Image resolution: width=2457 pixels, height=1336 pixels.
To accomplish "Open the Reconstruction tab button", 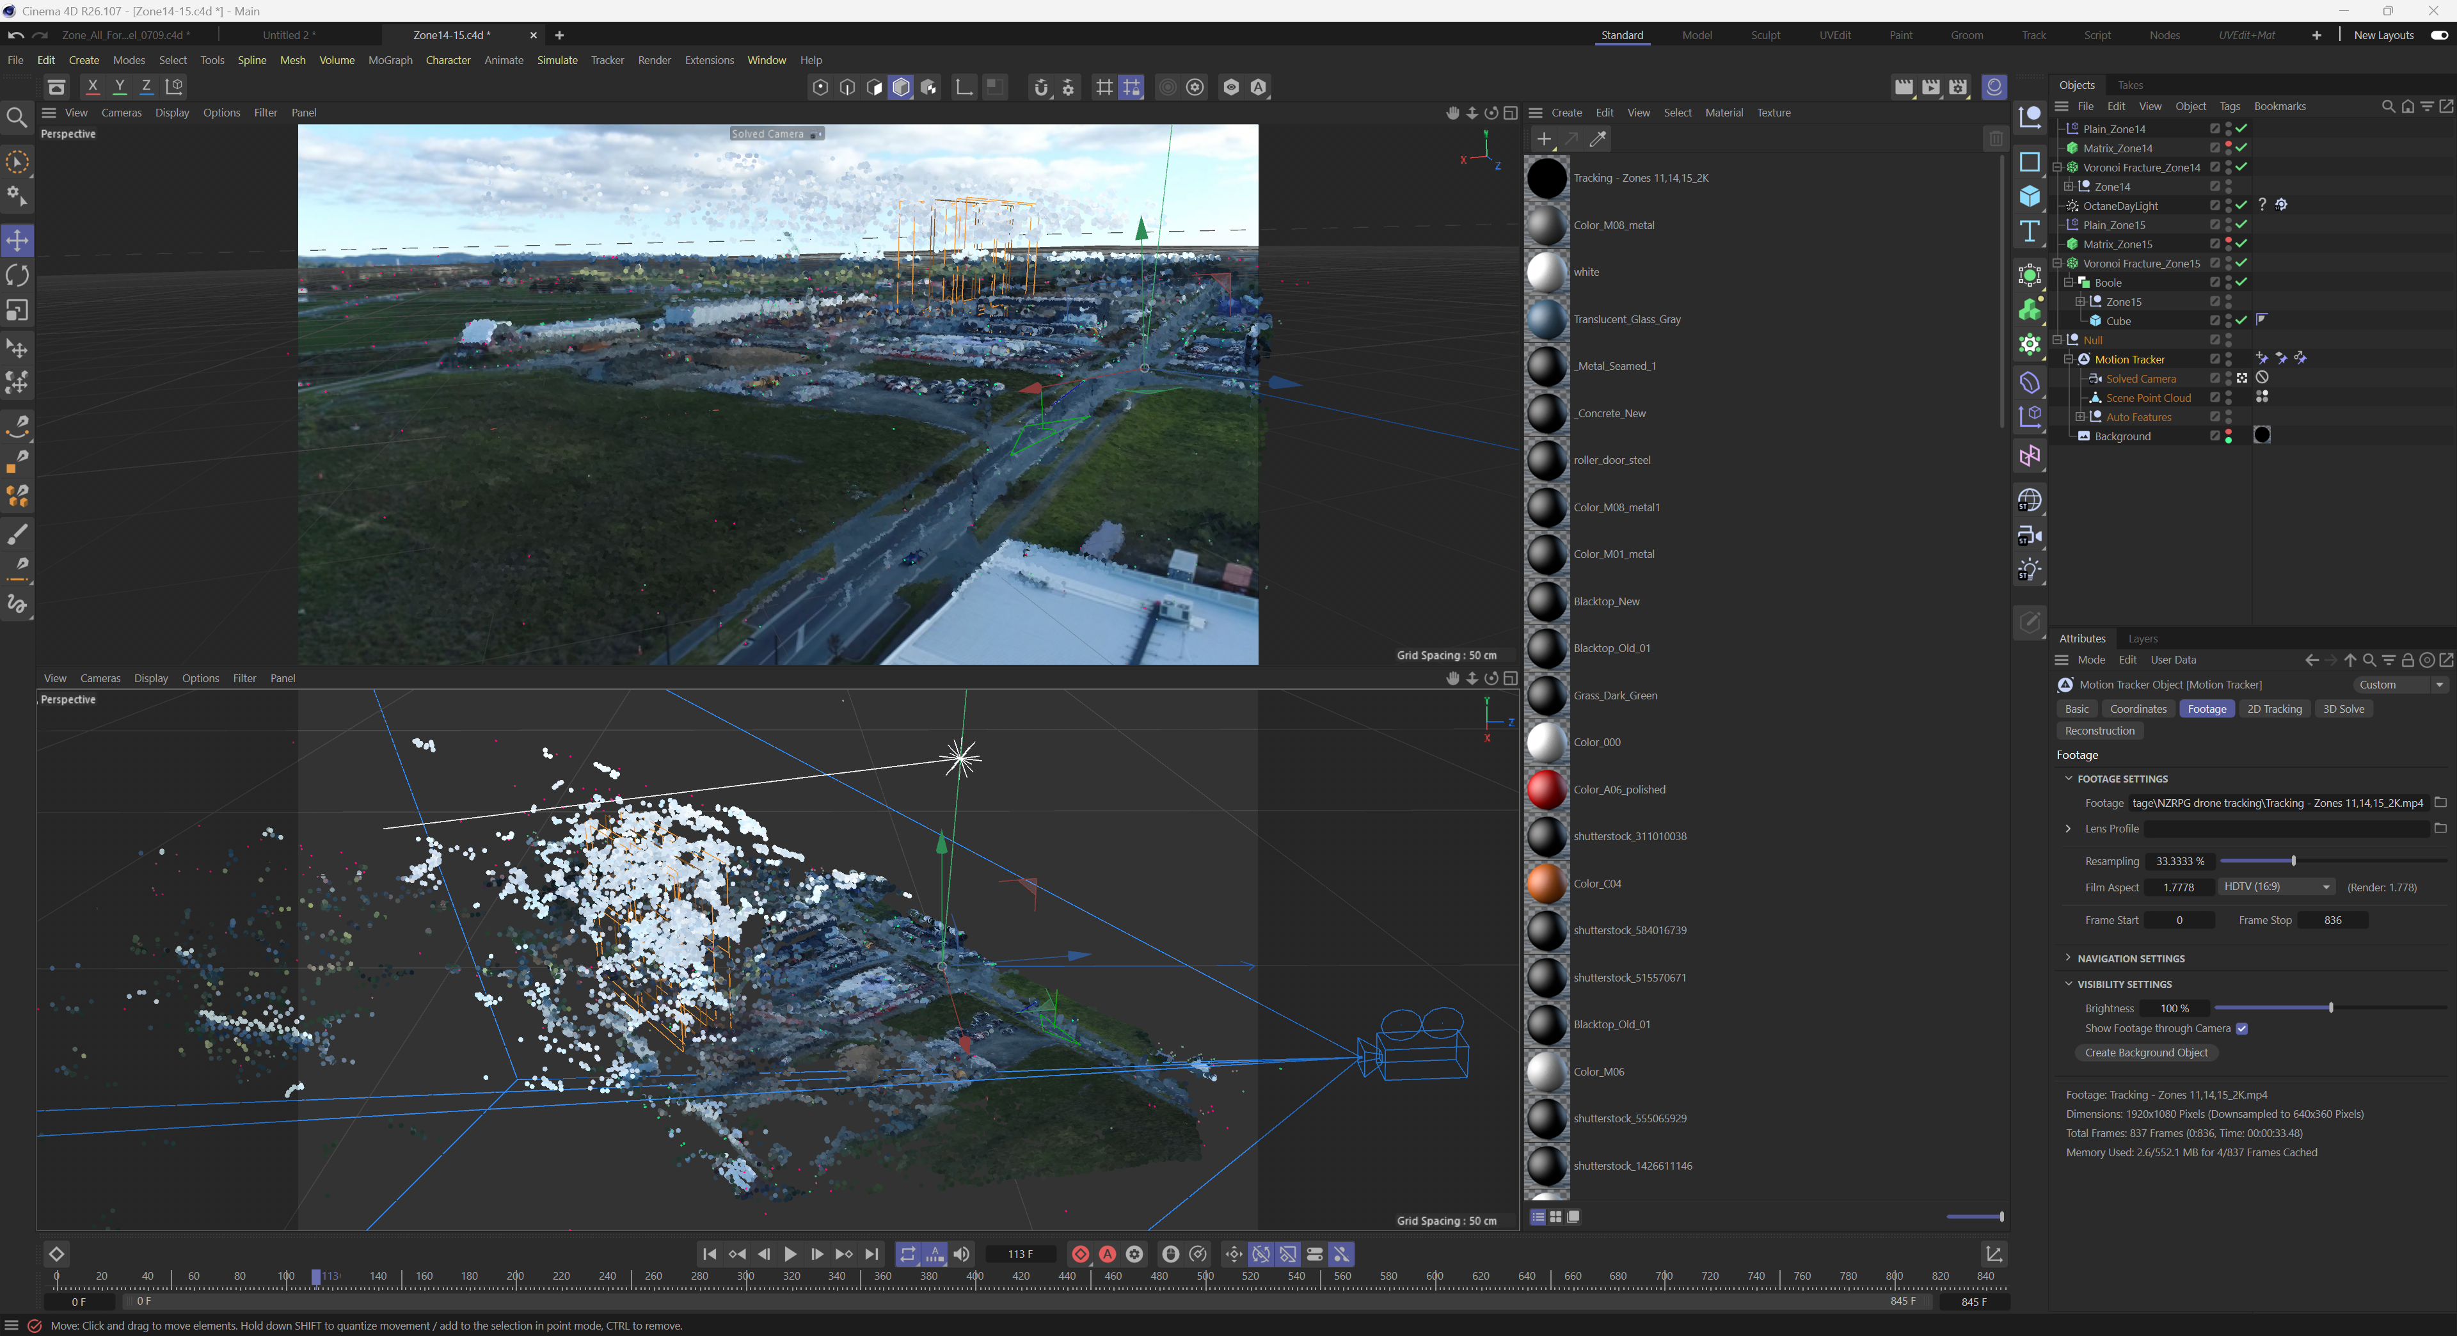I will [x=2099, y=731].
